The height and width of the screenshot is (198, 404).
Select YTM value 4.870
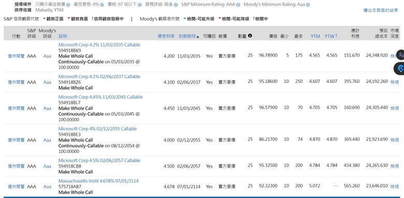pos(314,139)
